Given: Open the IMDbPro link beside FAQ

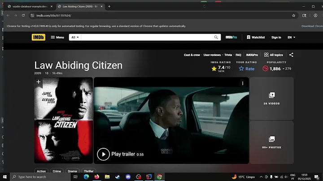Looking at the screenshot, I should (x=252, y=55).
